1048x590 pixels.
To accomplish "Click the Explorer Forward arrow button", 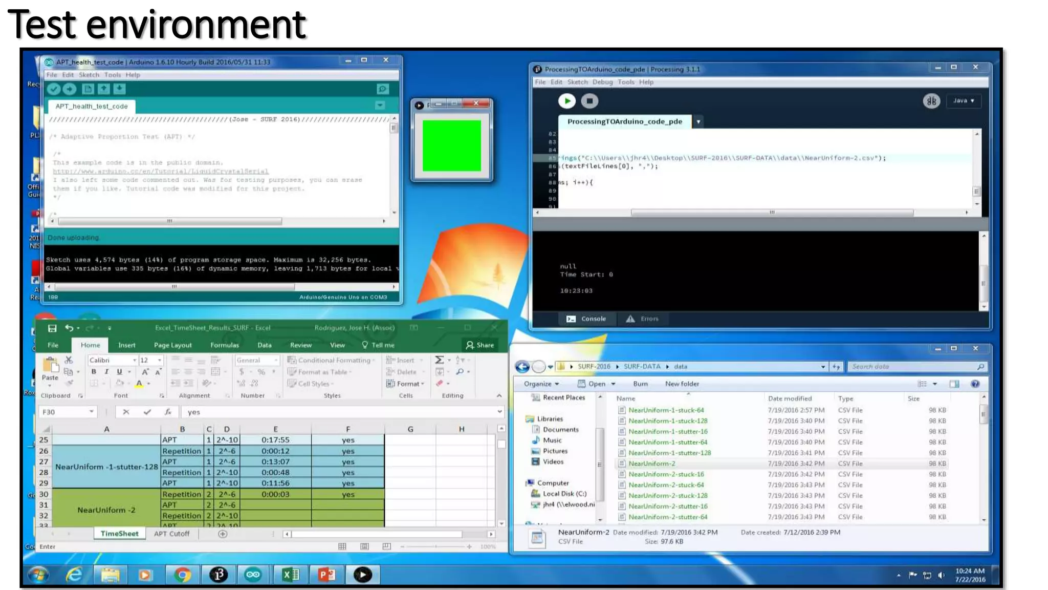I will [x=538, y=367].
